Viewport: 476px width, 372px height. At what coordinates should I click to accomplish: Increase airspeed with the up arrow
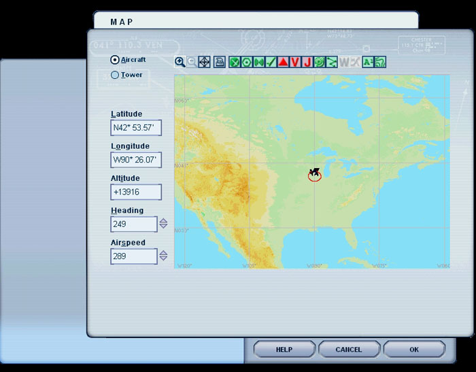163,252
